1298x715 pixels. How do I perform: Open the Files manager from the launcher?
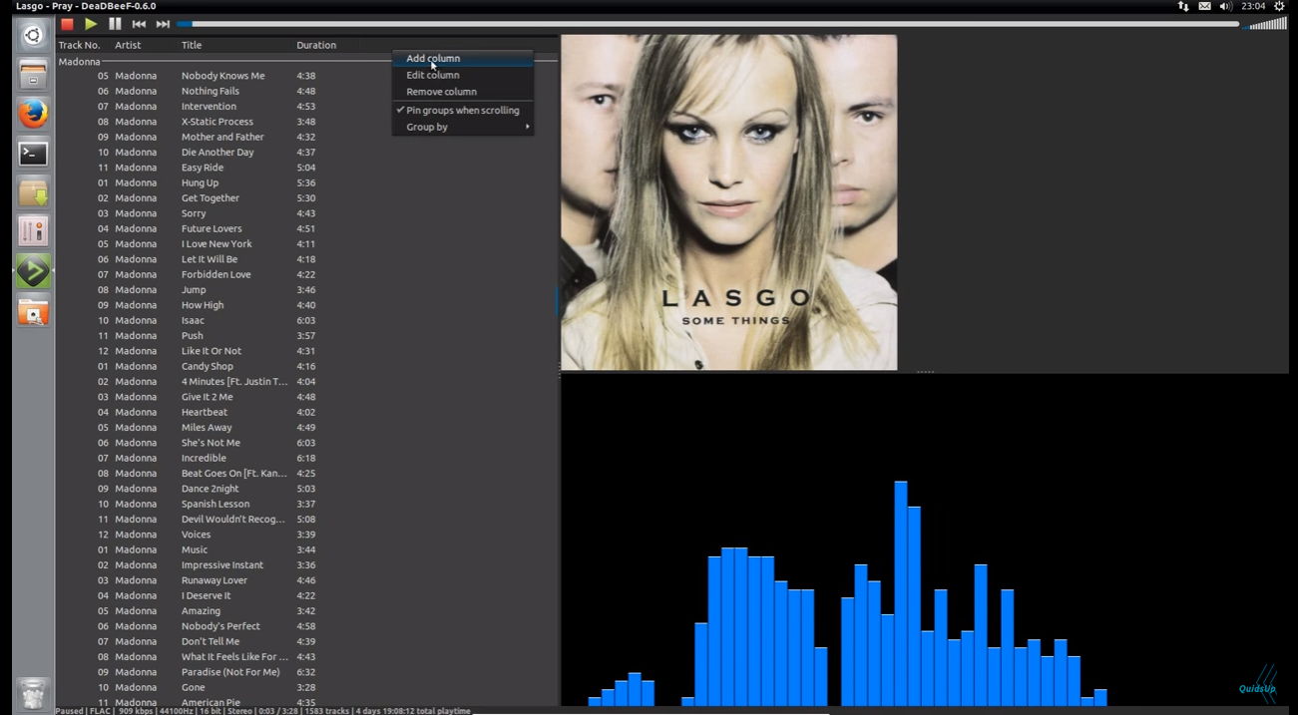[33, 75]
